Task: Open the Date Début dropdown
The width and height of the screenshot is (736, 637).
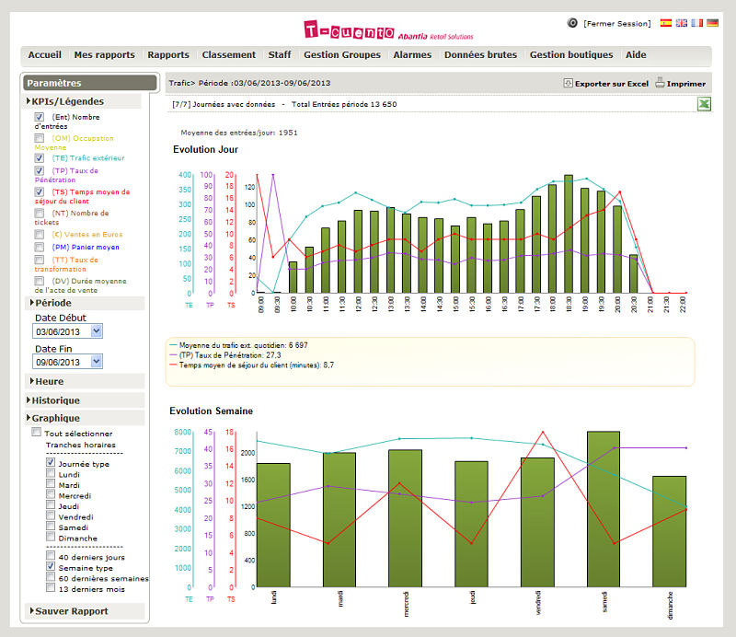Action: point(97,331)
